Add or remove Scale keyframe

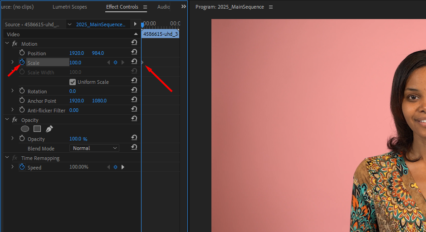pyautogui.click(x=116, y=63)
